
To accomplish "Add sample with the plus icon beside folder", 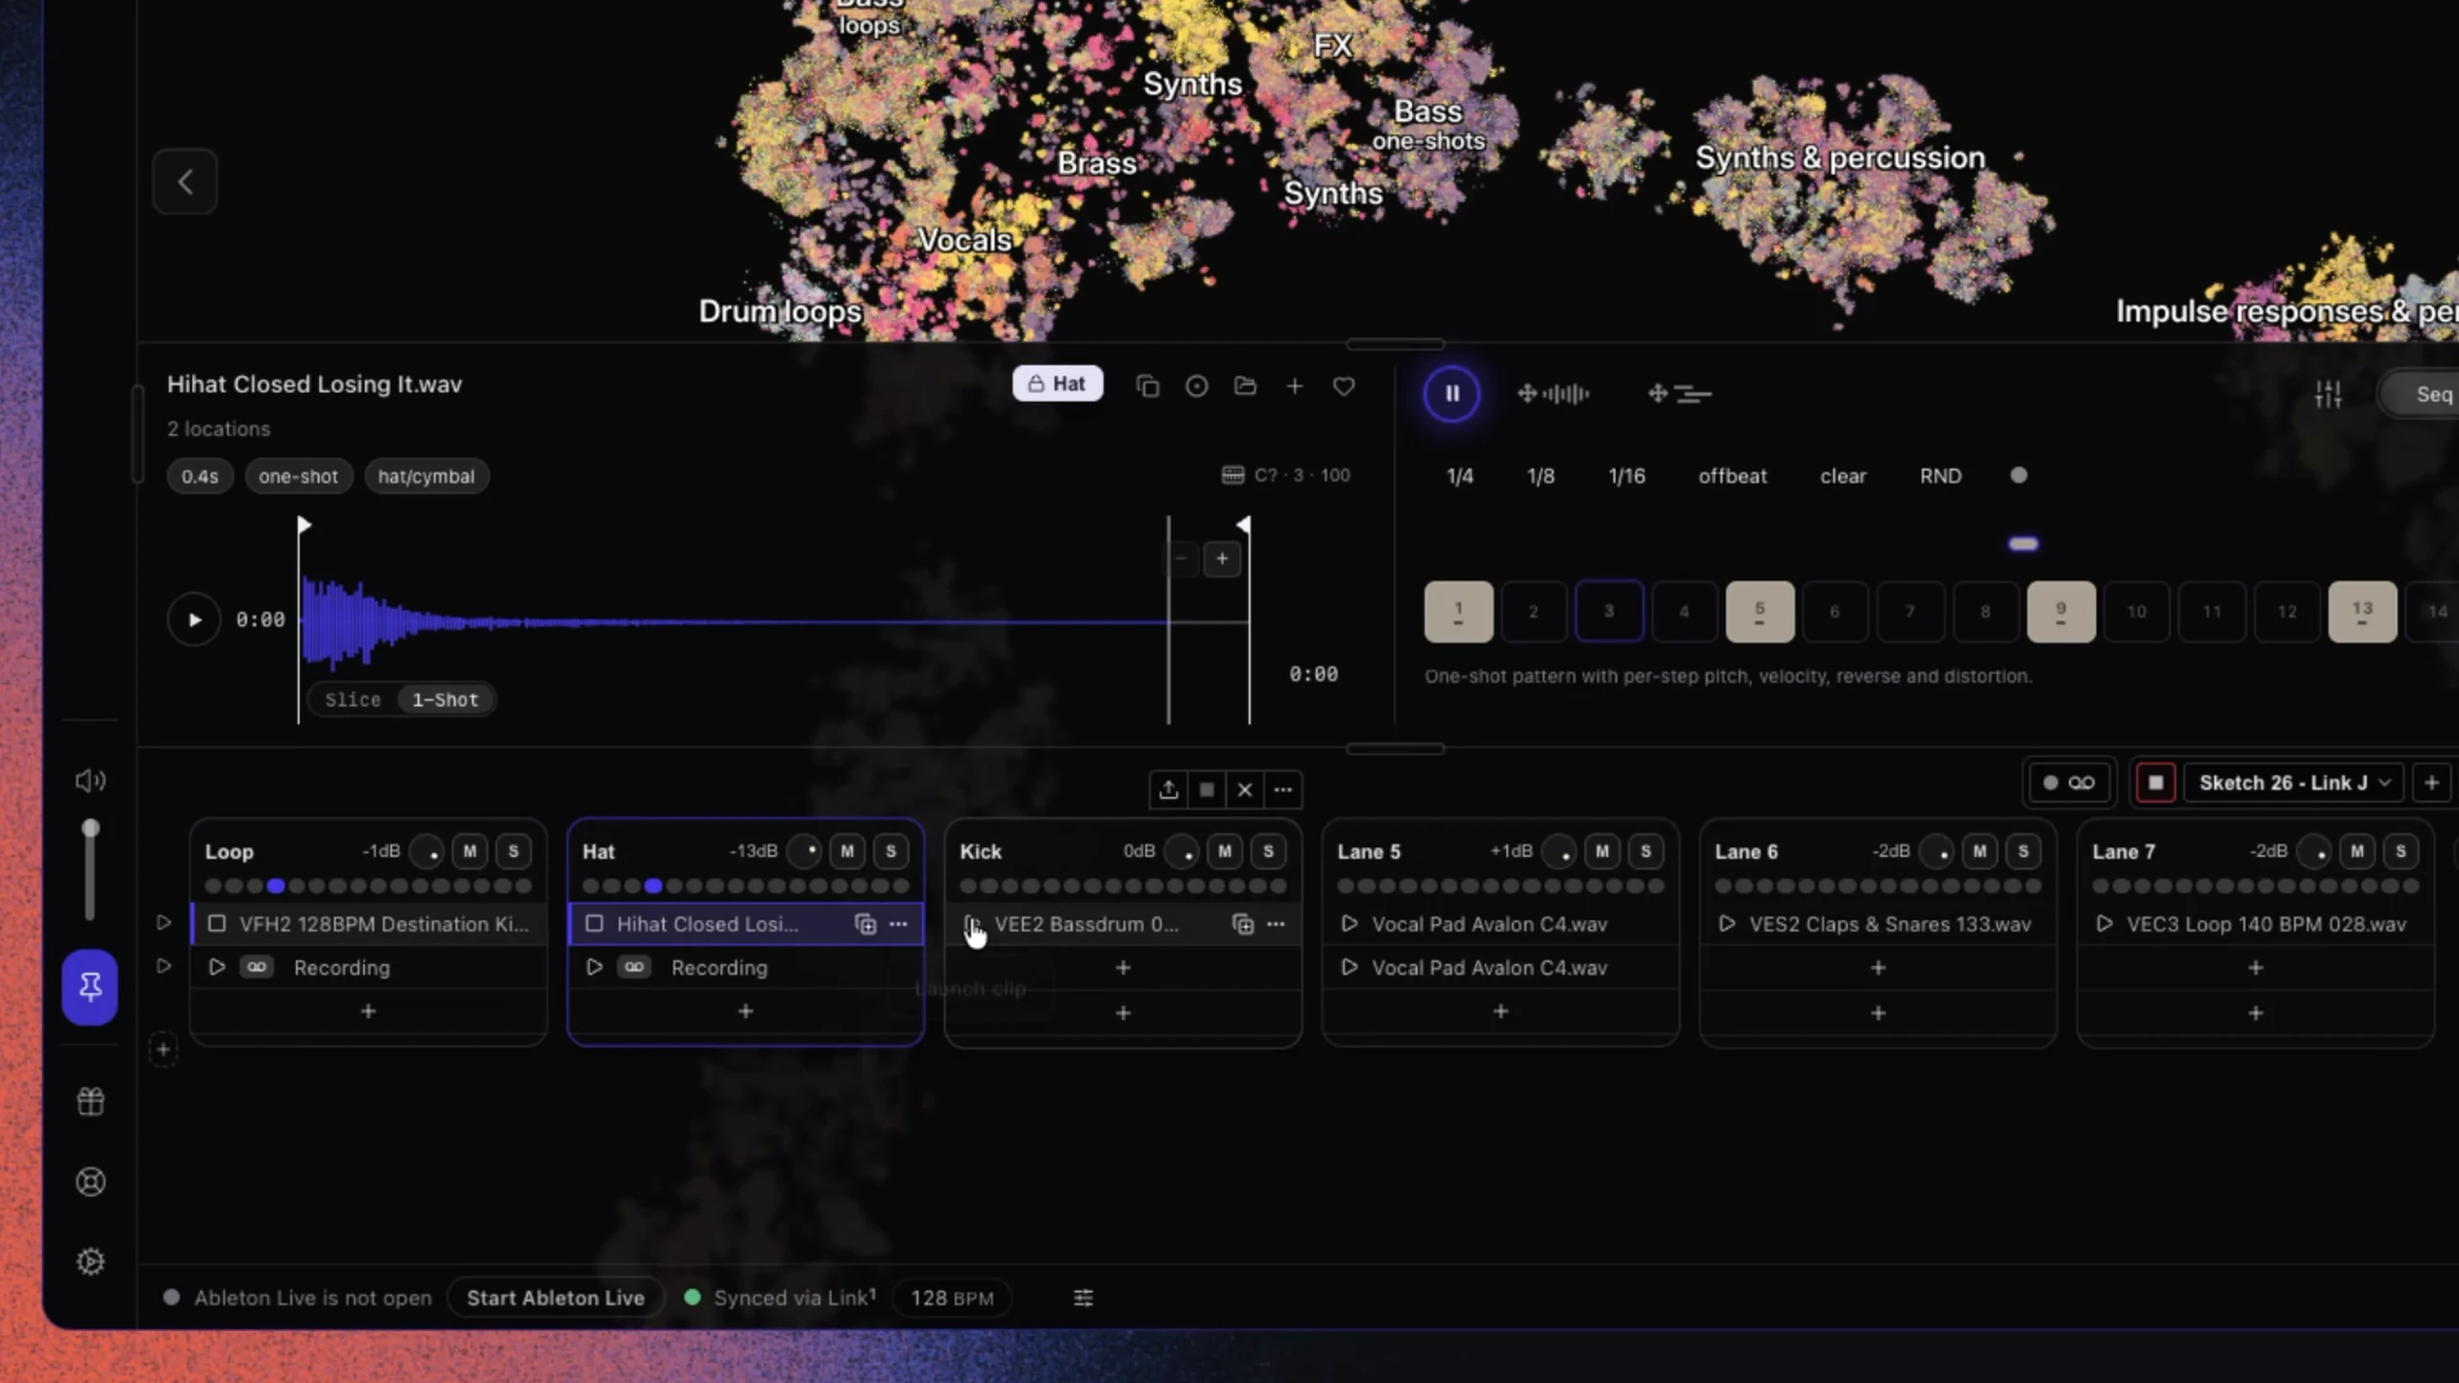I will click(1294, 386).
